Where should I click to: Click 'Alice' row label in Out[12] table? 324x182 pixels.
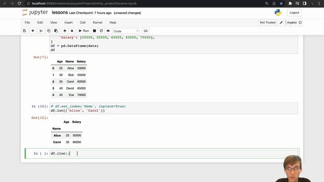(57, 135)
